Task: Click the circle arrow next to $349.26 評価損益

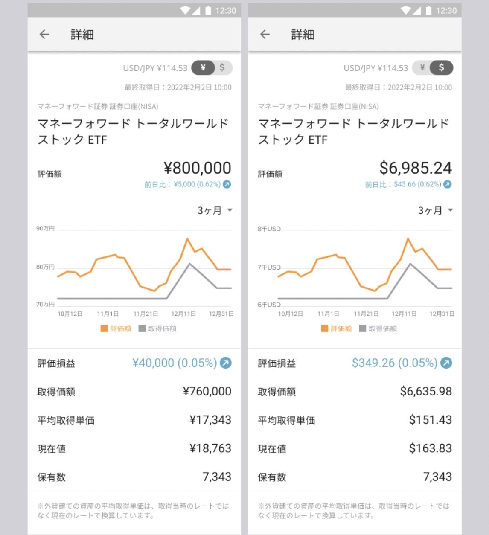Action: [446, 363]
